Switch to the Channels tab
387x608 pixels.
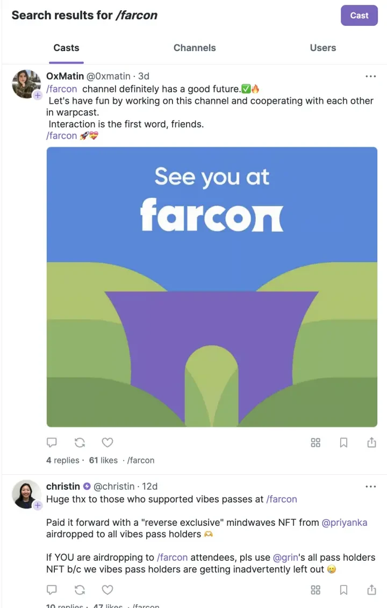pos(195,48)
